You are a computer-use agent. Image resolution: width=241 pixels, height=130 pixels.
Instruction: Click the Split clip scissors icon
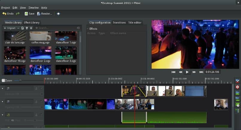237,81
